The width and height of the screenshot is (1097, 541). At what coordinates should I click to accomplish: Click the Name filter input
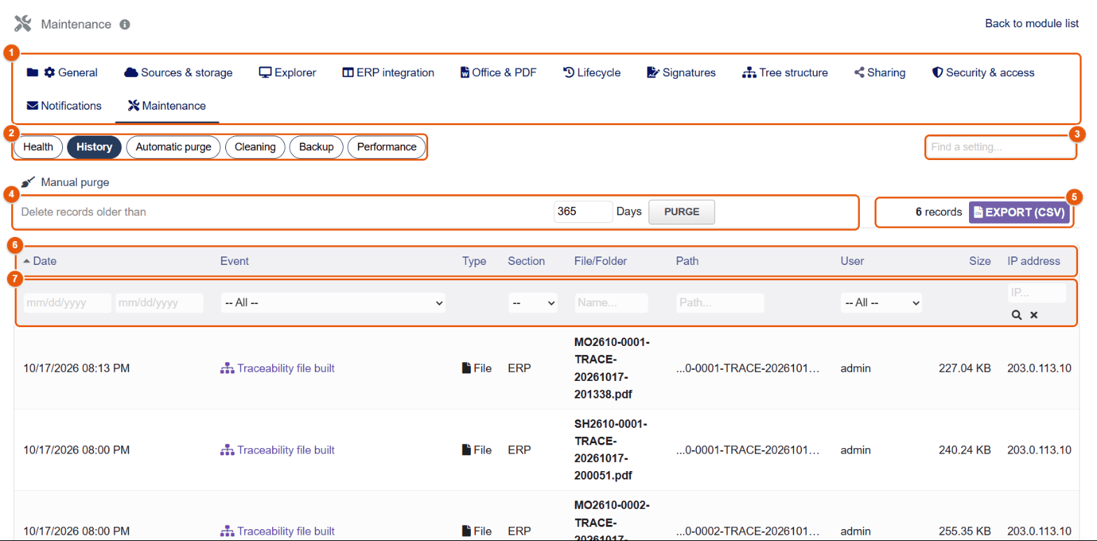click(x=611, y=303)
